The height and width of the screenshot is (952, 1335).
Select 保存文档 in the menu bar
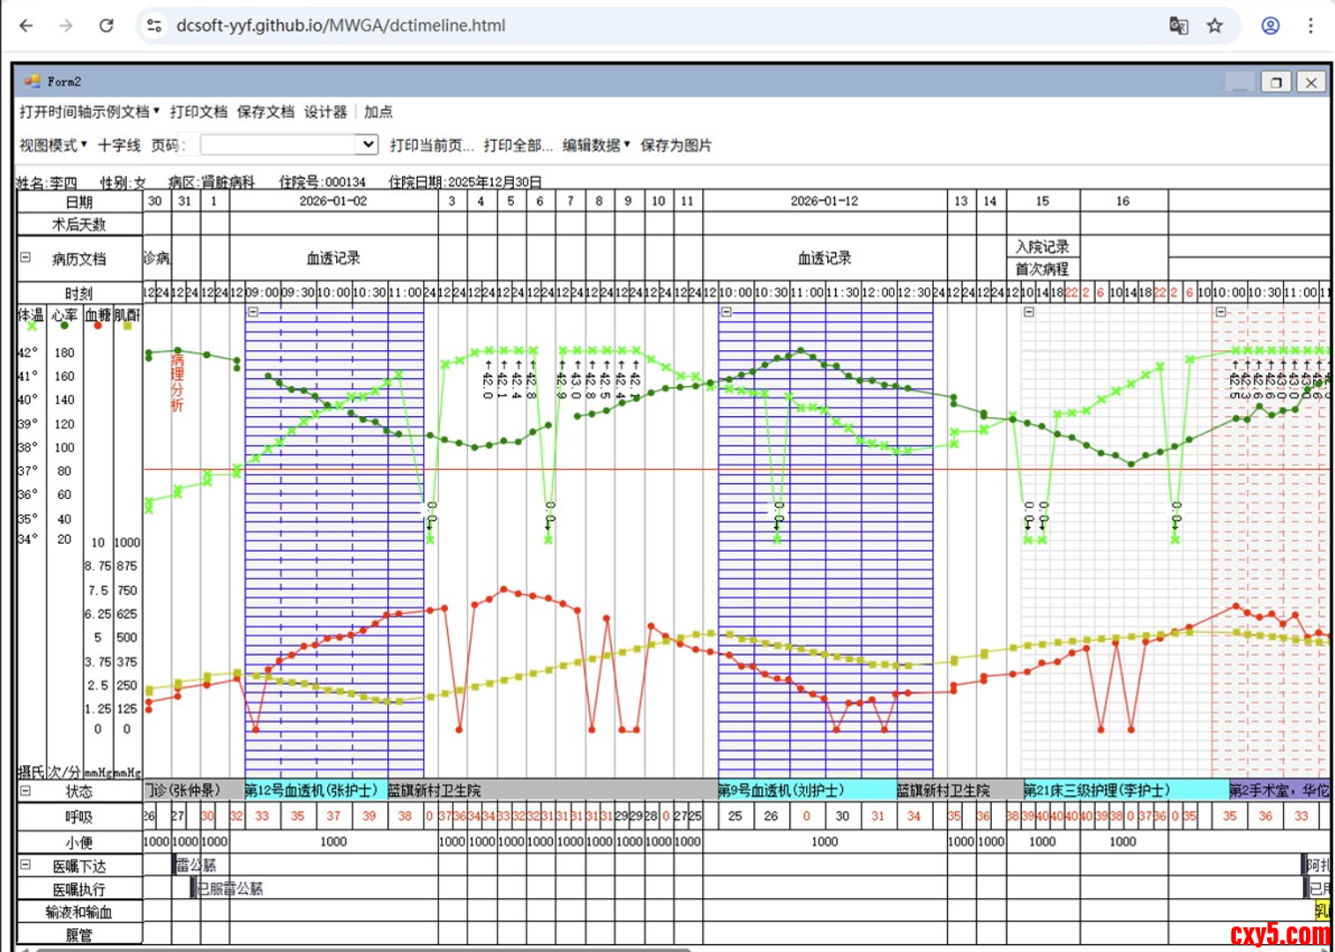(265, 112)
